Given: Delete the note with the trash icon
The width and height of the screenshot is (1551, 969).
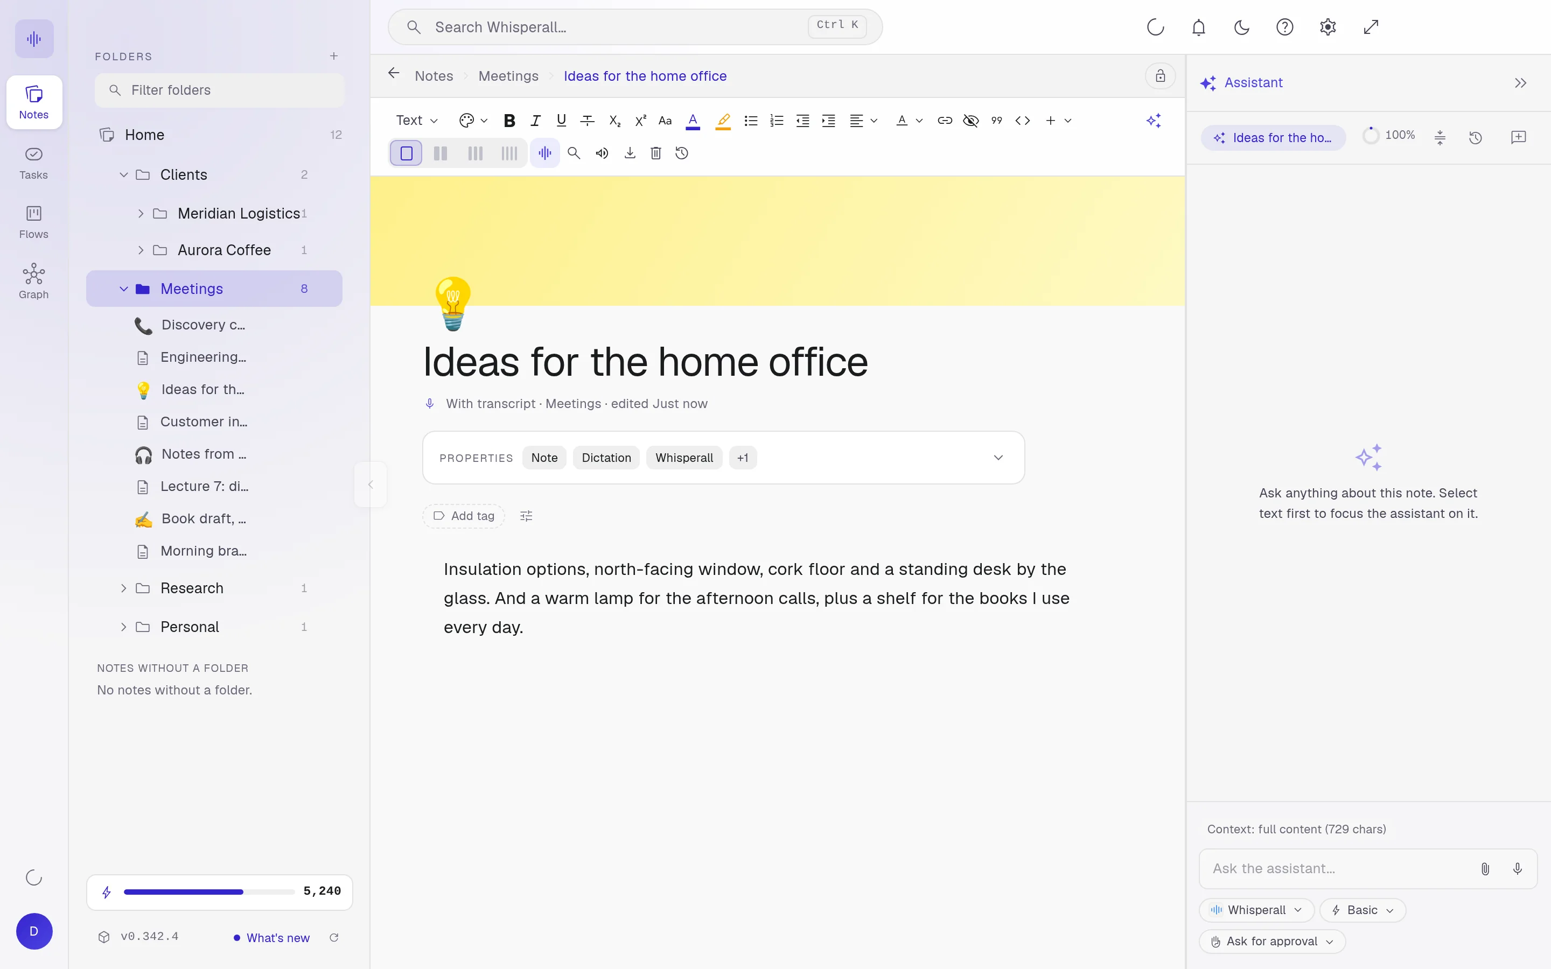Looking at the screenshot, I should point(655,153).
